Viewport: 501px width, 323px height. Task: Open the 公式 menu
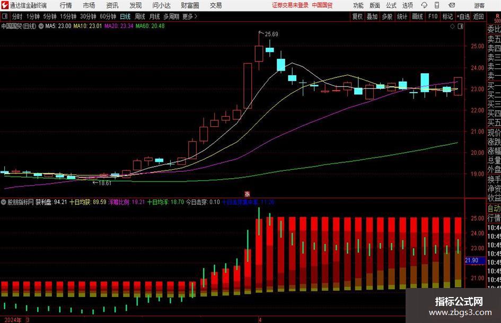[391, 5]
